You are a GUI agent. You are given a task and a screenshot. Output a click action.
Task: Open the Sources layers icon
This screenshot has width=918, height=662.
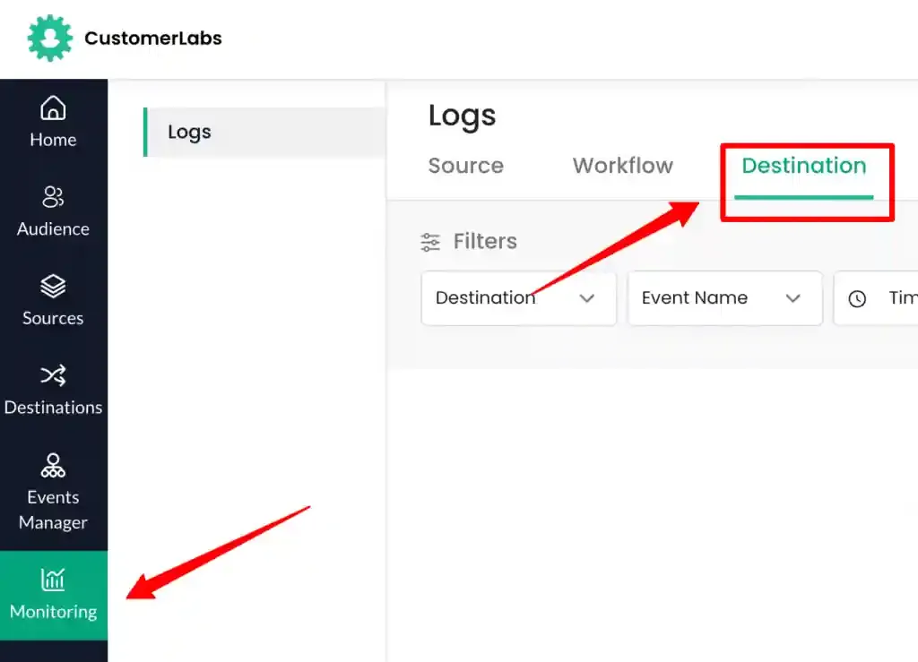click(53, 287)
